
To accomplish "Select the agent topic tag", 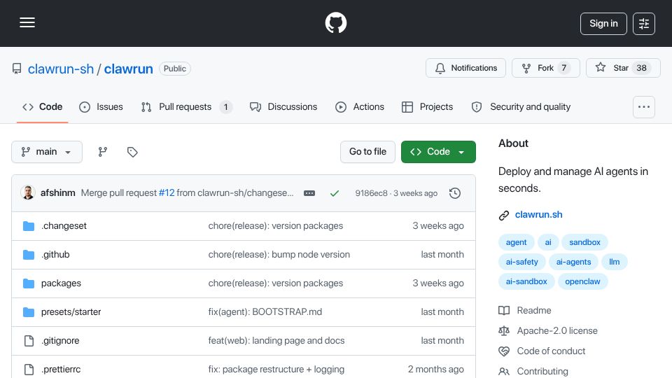I will pyautogui.click(x=516, y=242).
